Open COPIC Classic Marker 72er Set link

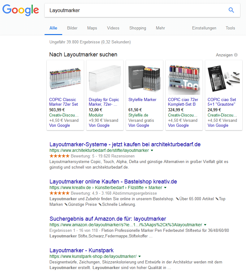(x=63, y=102)
